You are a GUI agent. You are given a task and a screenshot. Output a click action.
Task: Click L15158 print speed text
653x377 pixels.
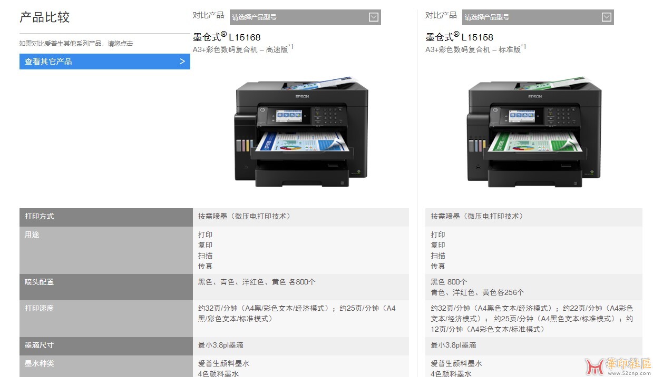(532, 319)
